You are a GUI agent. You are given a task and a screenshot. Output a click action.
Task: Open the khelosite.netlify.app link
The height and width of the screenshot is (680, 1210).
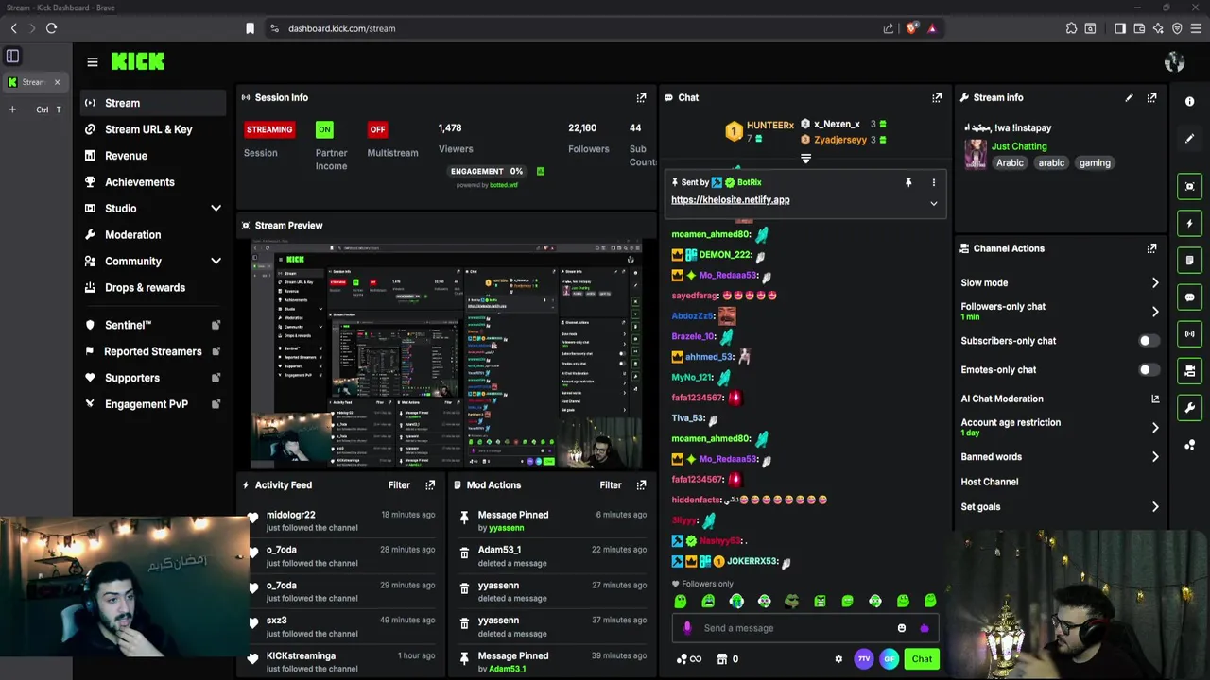[730, 200]
